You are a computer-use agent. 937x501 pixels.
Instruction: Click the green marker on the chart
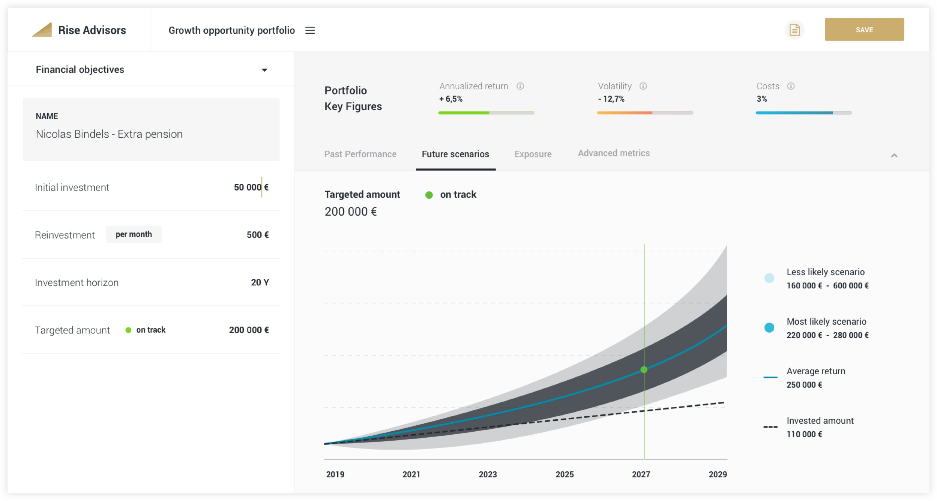pyautogui.click(x=644, y=370)
